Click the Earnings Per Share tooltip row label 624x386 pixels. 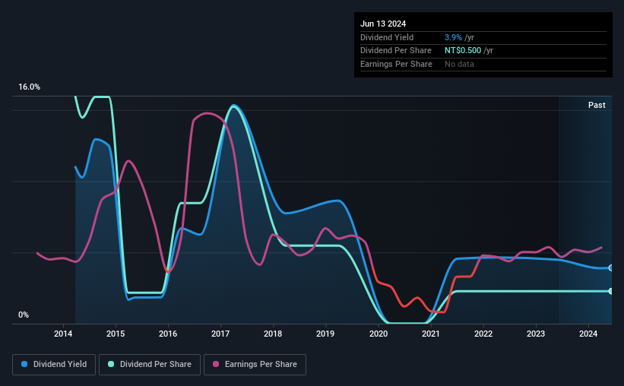(396, 64)
